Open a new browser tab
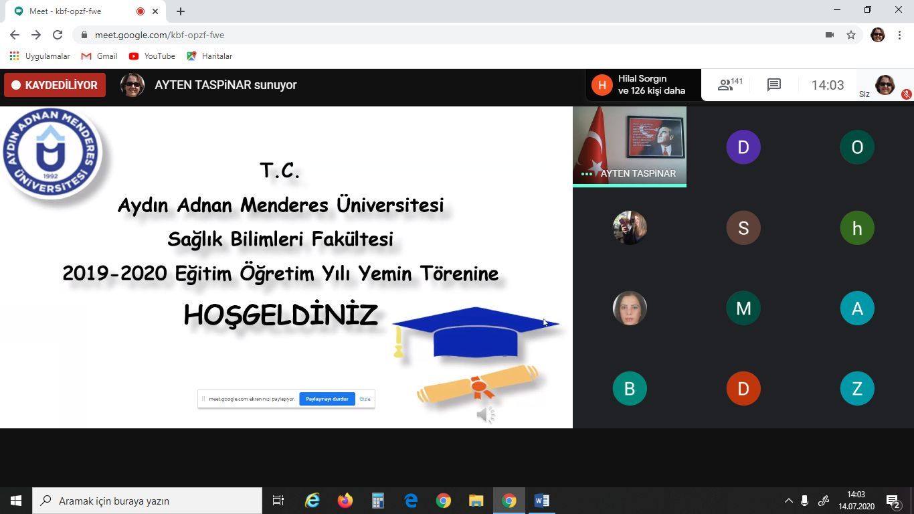 [181, 11]
